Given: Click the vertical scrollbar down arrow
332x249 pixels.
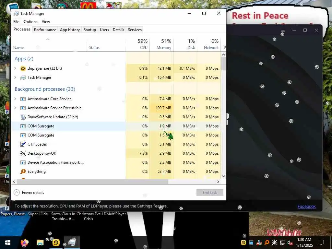Looking at the screenshot, I should pyautogui.click(x=223, y=176).
